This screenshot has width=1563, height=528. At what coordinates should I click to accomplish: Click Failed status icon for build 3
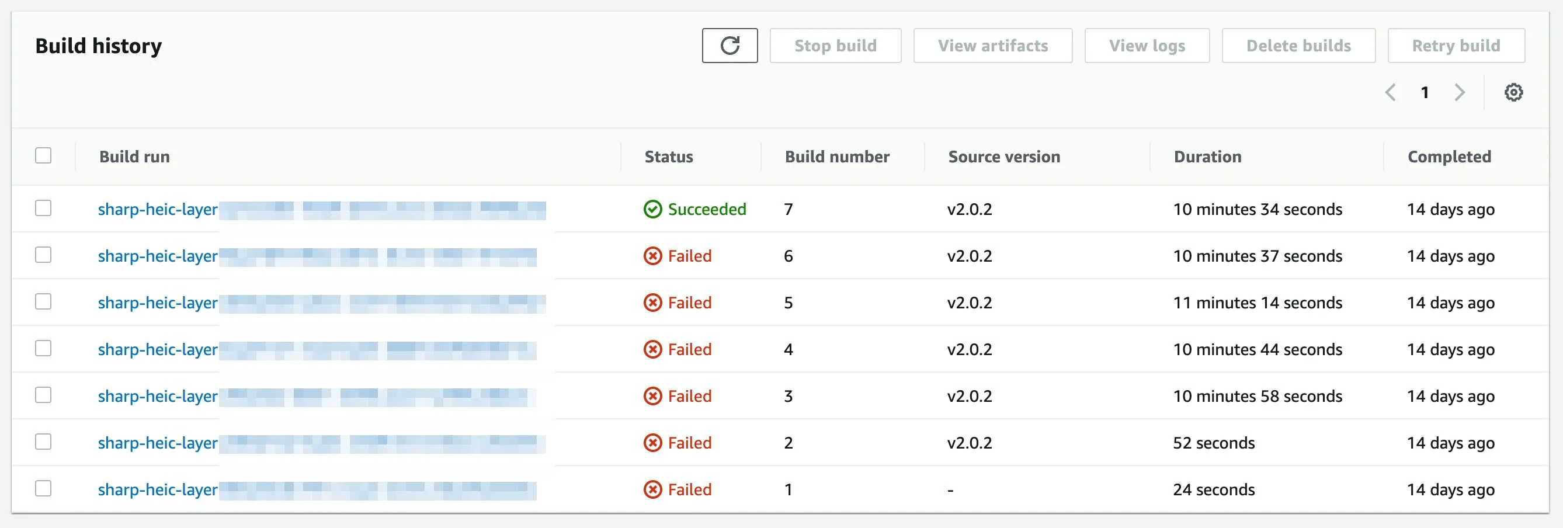pyautogui.click(x=652, y=397)
